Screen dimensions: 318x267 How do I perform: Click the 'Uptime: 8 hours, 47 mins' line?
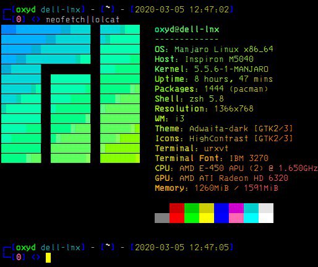click(x=214, y=79)
